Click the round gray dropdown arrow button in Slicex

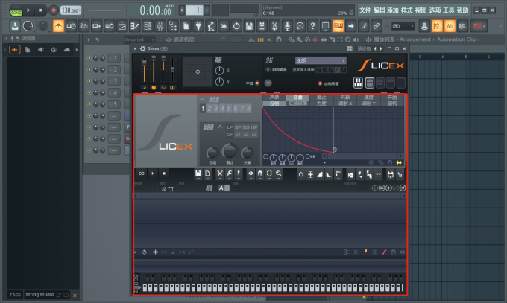(x=268, y=83)
